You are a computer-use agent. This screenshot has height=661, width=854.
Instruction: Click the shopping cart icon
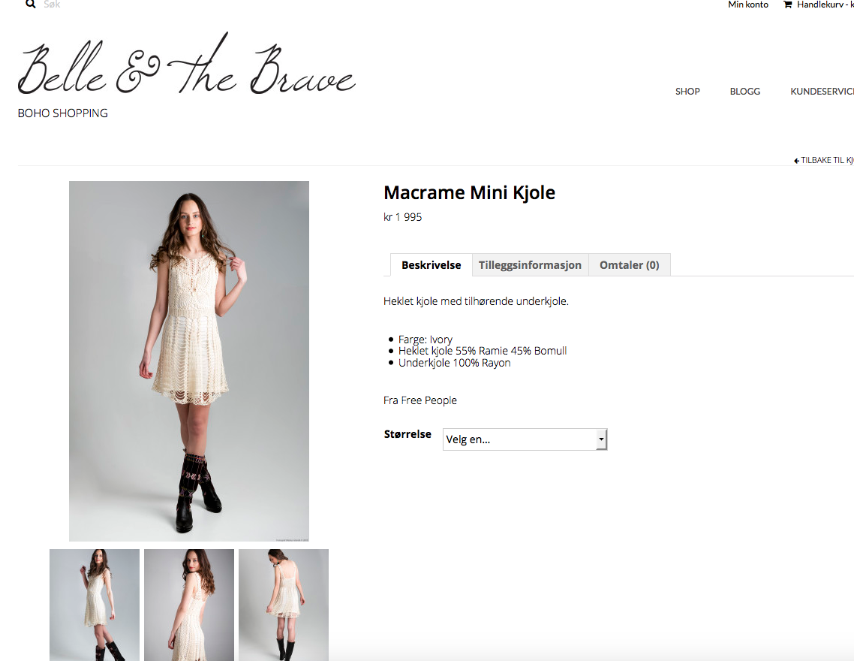pyautogui.click(x=787, y=5)
